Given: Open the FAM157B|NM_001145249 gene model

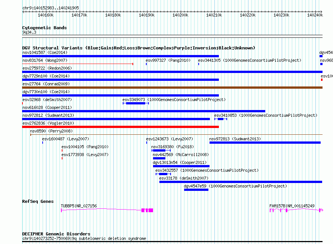Looking at the screenshot, I should click(x=296, y=210).
